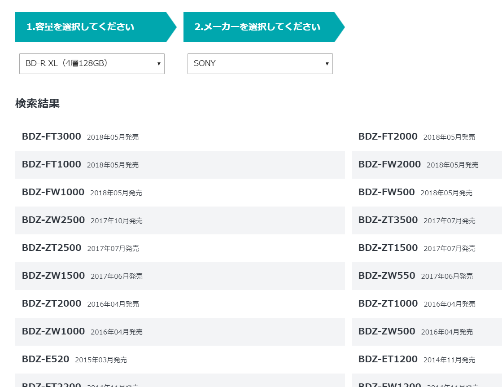The image size is (502, 387).
Task: Select model BDZ-FW2000
Action: (x=389, y=164)
